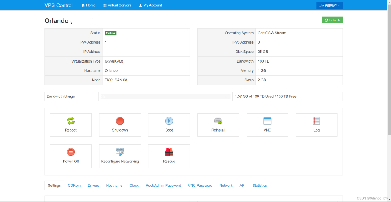Expand the xhy user account dropdown
The image size is (391, 202).
point(329,5)
